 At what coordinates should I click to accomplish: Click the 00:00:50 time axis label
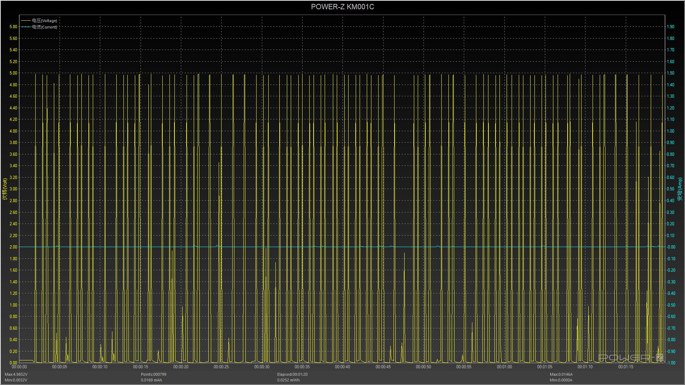(423, 367)
